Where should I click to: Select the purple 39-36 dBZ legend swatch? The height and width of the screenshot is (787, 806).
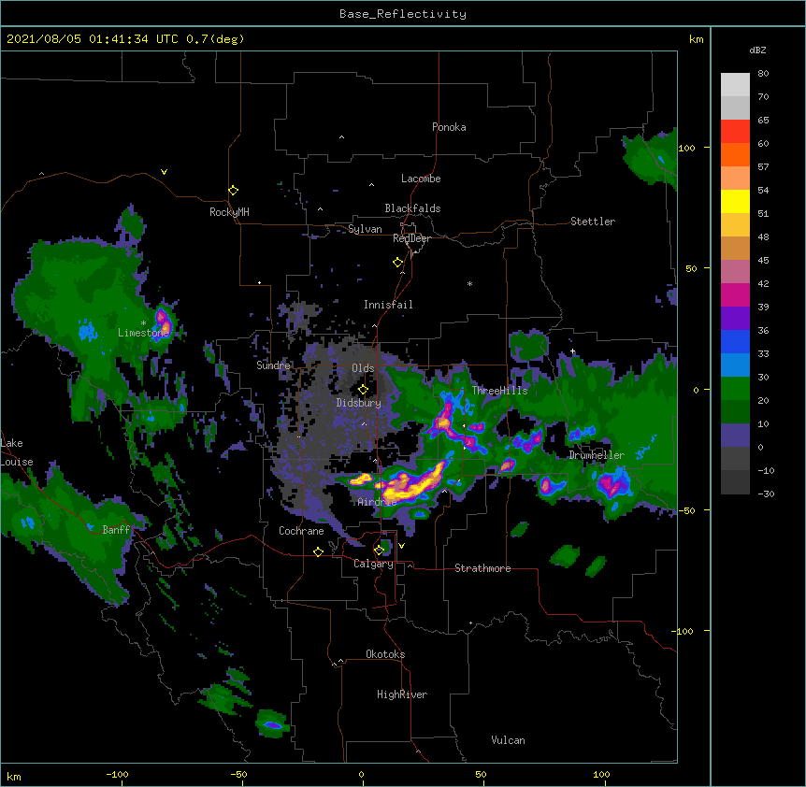click(735, 319)
